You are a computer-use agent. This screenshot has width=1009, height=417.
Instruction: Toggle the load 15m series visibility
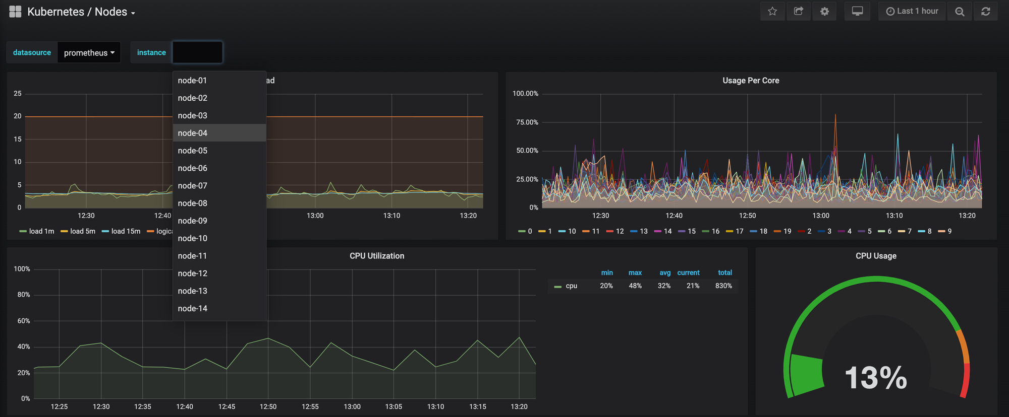(121, 231)
